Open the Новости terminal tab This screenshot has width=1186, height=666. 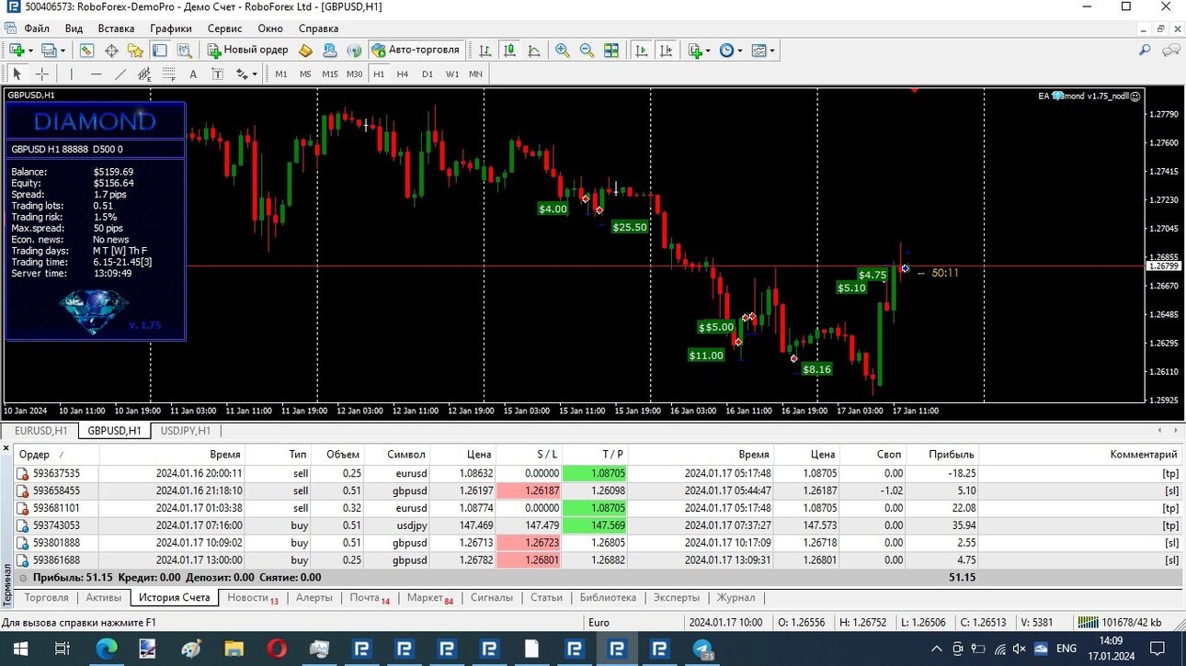coord(252,597)
